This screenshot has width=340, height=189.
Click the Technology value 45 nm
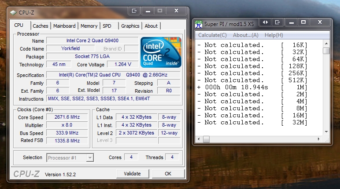pos(59,64)
